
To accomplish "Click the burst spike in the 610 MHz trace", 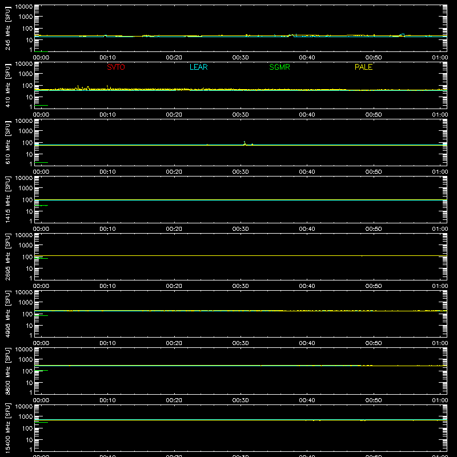I will click(245, 143).
